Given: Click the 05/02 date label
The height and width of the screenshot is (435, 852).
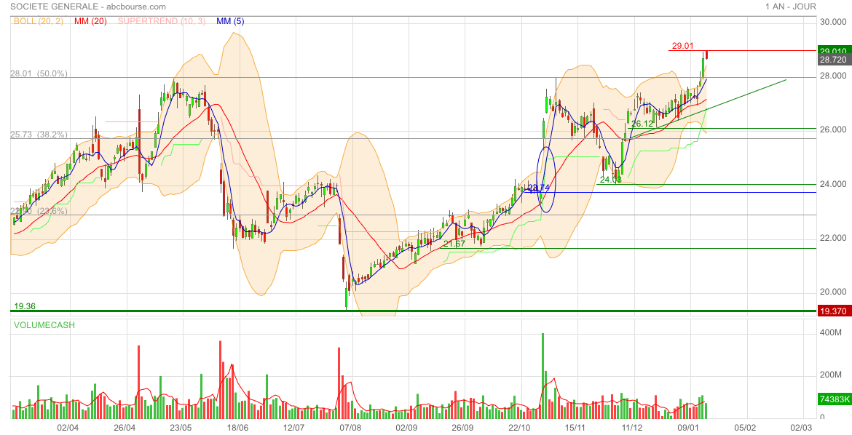Looking at the screenshot, I should [746, 428].
